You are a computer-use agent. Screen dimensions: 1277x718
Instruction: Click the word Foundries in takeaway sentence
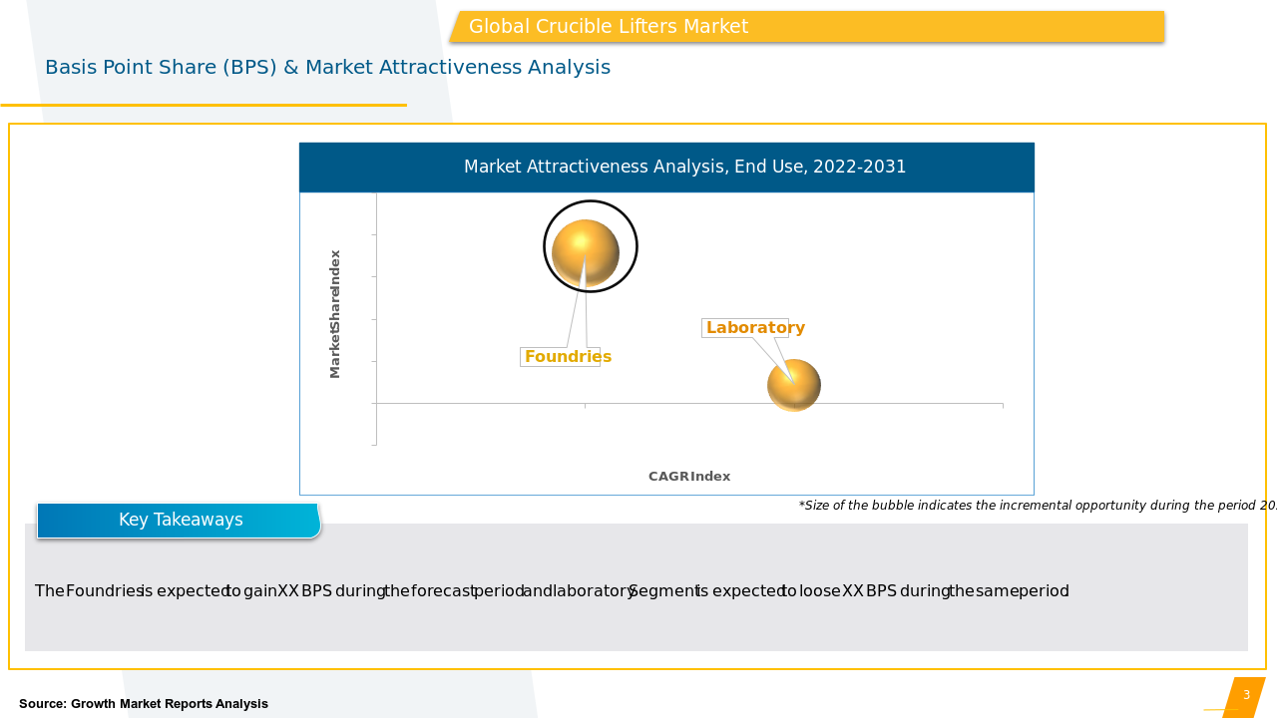click(104, 591)
